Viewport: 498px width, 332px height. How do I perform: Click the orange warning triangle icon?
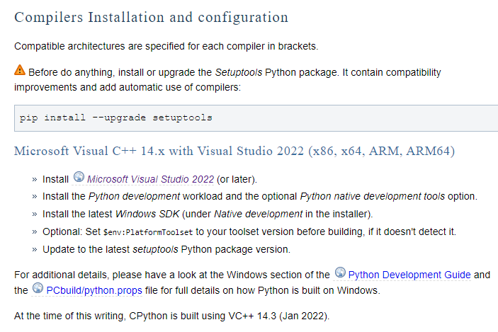click(x=20, y=70)
